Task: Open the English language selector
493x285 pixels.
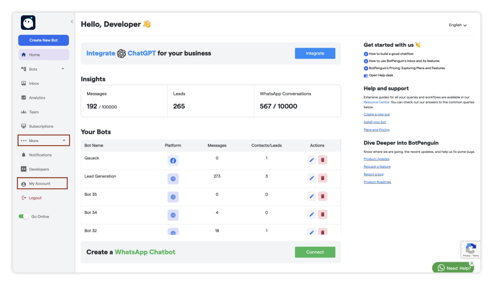Action: tap(458, 25)
